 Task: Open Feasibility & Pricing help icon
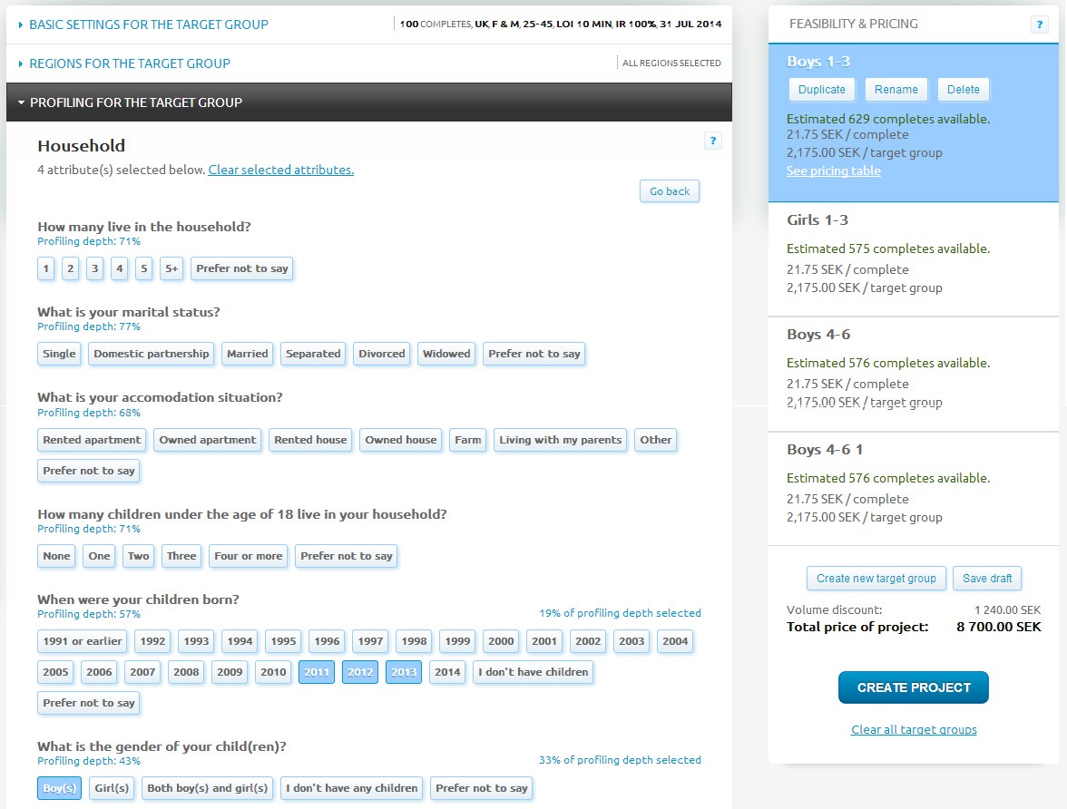[1039, 24]
